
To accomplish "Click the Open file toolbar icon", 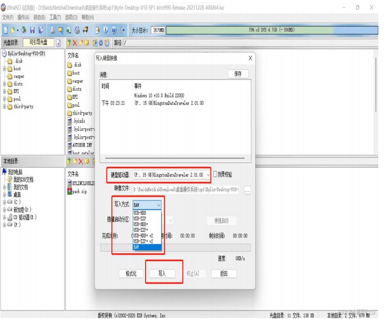I will (13, 30).
